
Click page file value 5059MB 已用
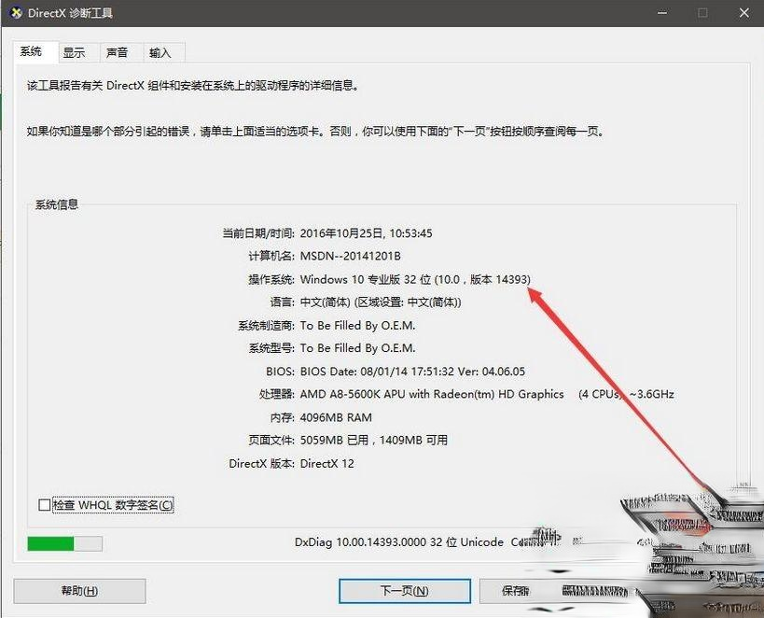(x=334, y=441)
